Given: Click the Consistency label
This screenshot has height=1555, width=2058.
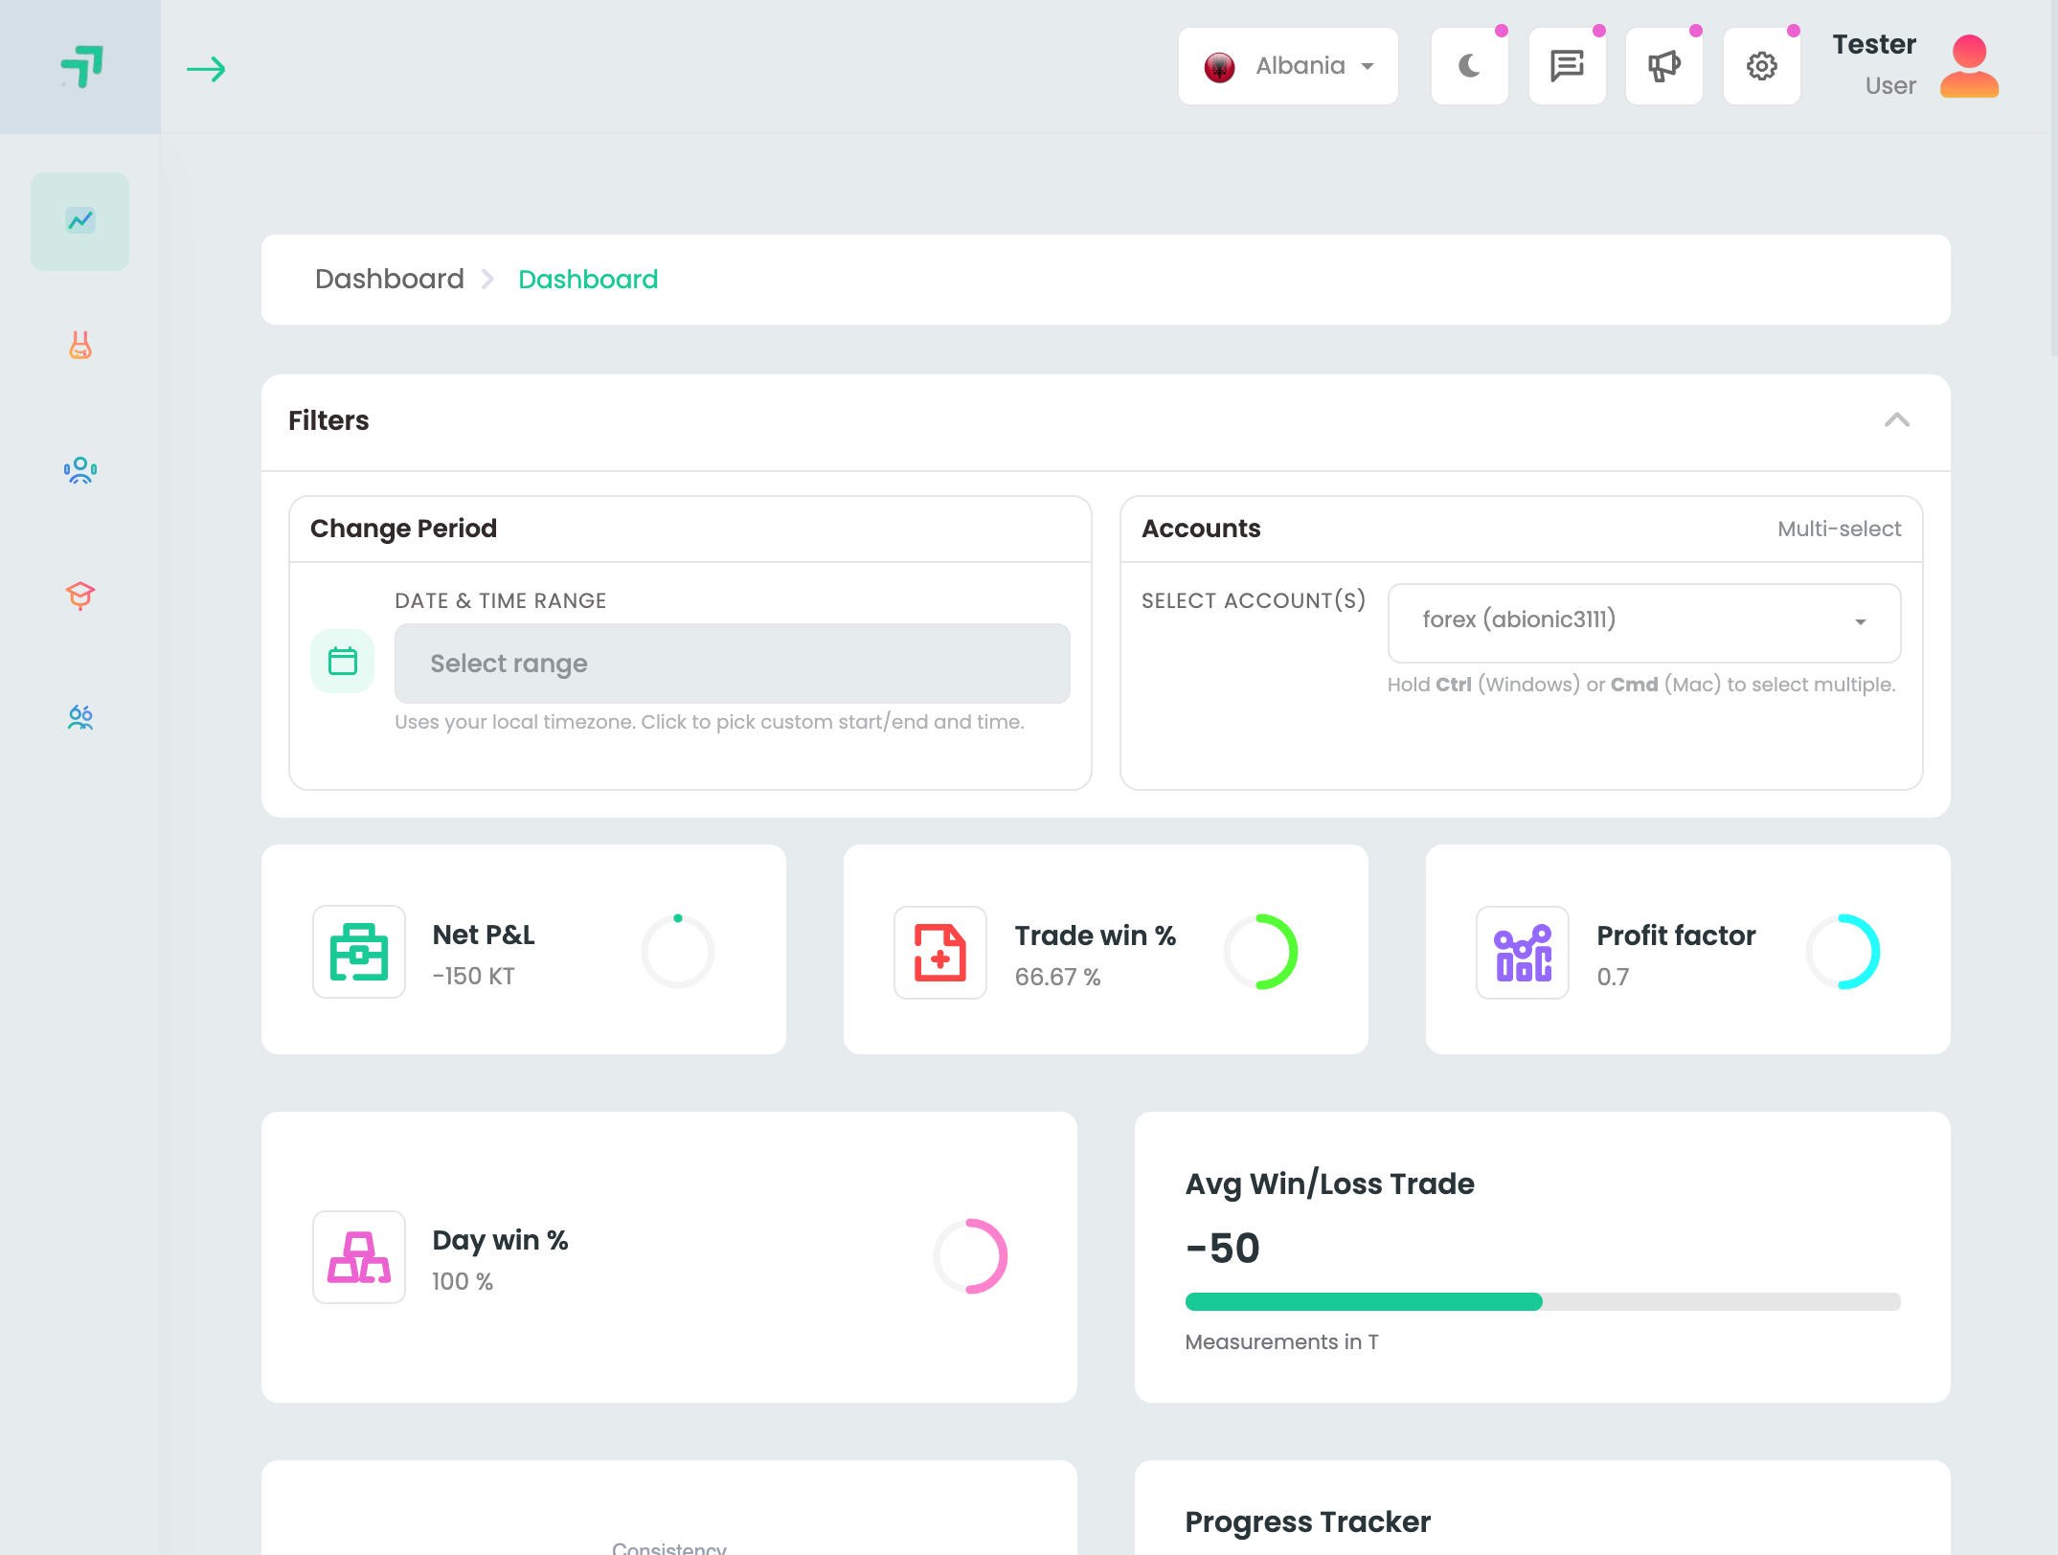Looking at the screenshot, I should coord(669,1547).
